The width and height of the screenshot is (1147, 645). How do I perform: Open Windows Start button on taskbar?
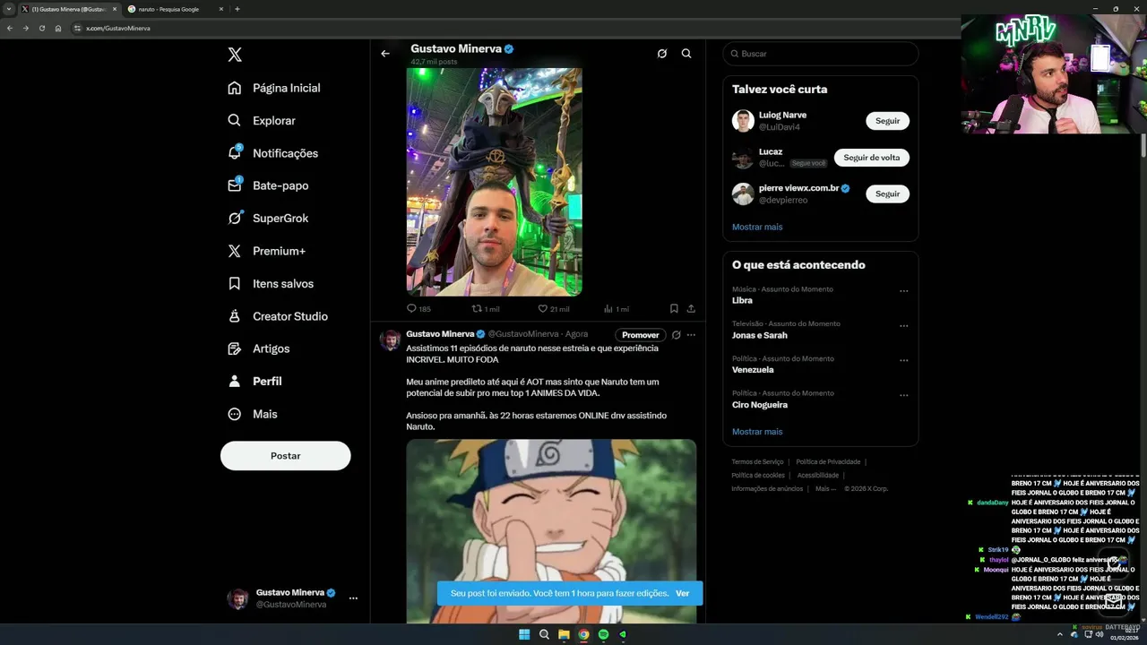[x=524, y=634]
